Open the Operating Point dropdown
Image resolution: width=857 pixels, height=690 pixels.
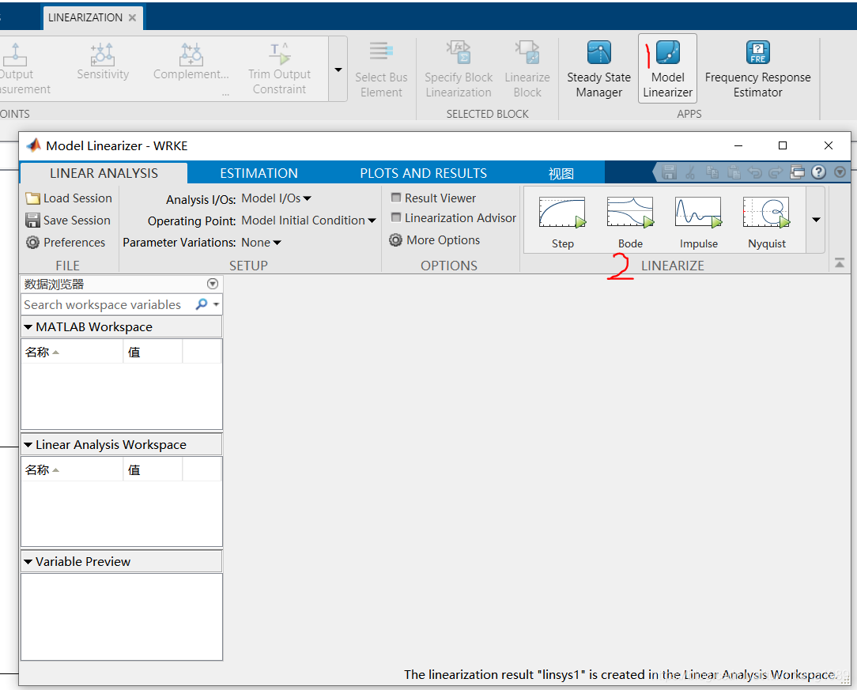pos(308,221)
